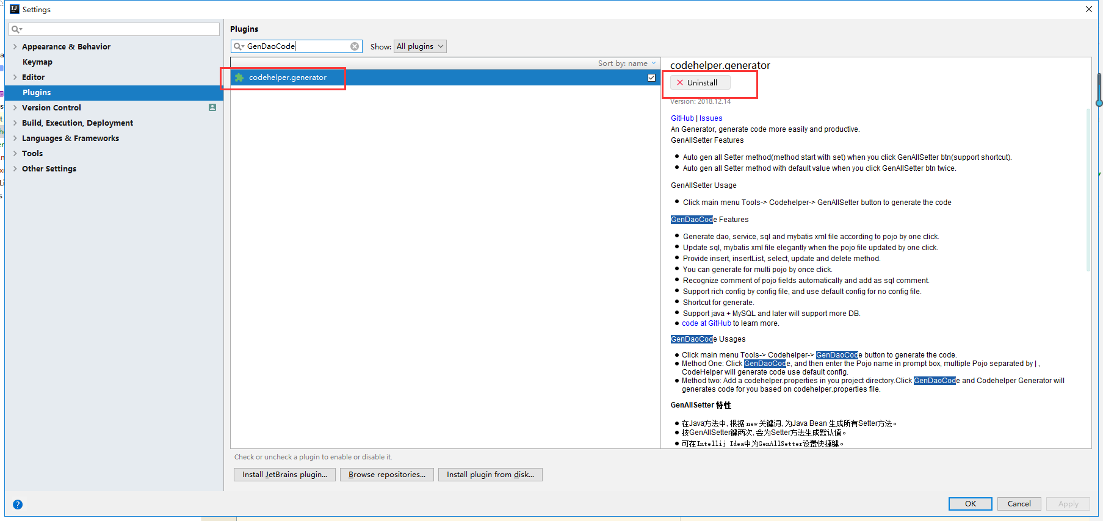Click the Cancel button

[1019, 504]
